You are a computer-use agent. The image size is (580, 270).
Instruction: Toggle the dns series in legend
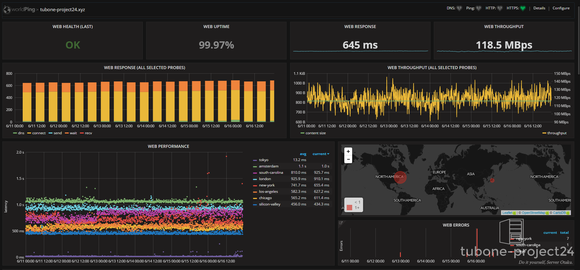(21, 133)
